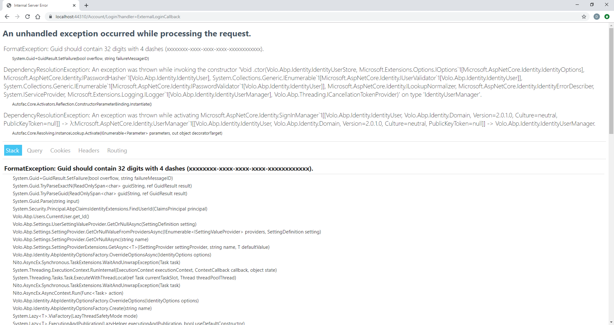Click the forward navigation arrow
This screenshot has width=614, height=325.
tap(17, 17)
